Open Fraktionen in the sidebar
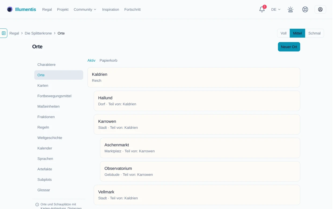The height and width of the screenshot is (209, 335). tap(59, 117)
